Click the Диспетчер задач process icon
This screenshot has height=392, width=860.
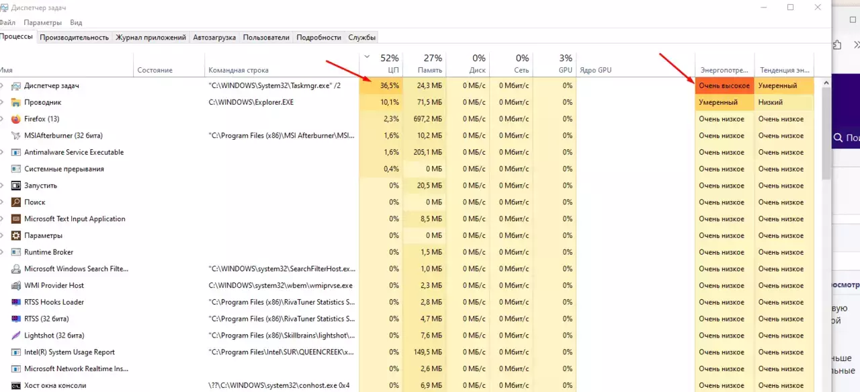16,85
